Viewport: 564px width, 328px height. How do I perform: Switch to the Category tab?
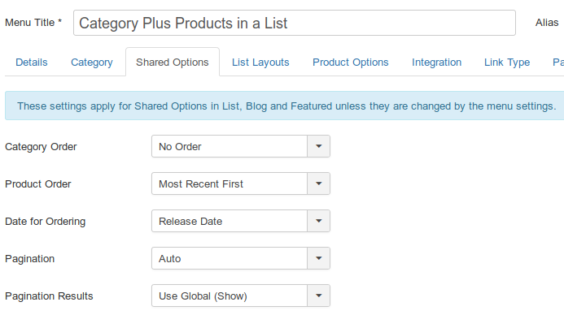coord(92,63)
